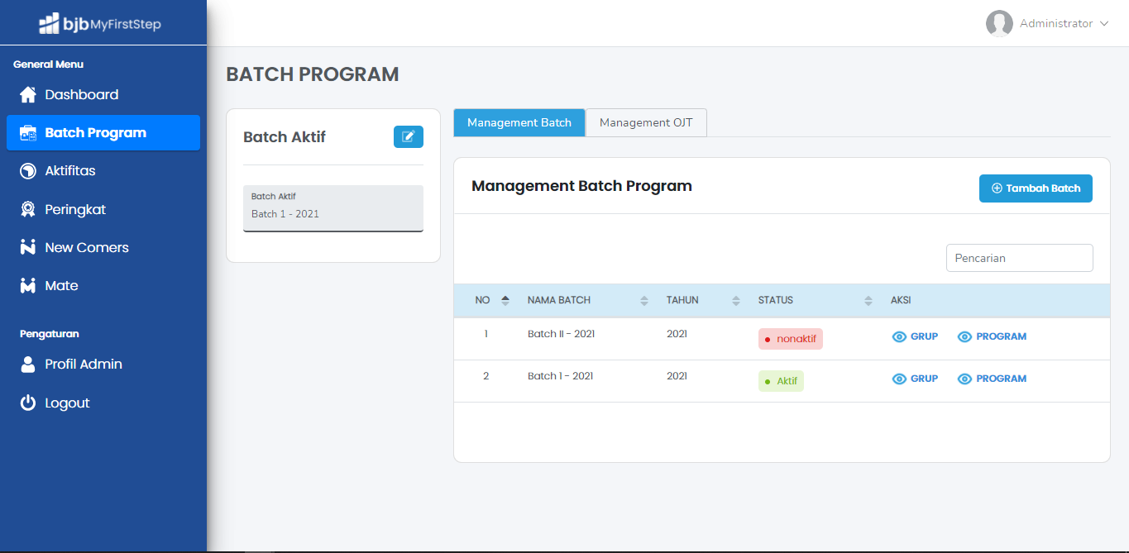This screenshot has height=553, width=1129.
Task: View GRUP for Batch II - 2021
Action: point(915,337)
